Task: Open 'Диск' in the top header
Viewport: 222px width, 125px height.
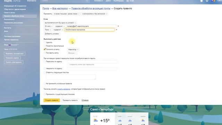Action: pos(108,1)
